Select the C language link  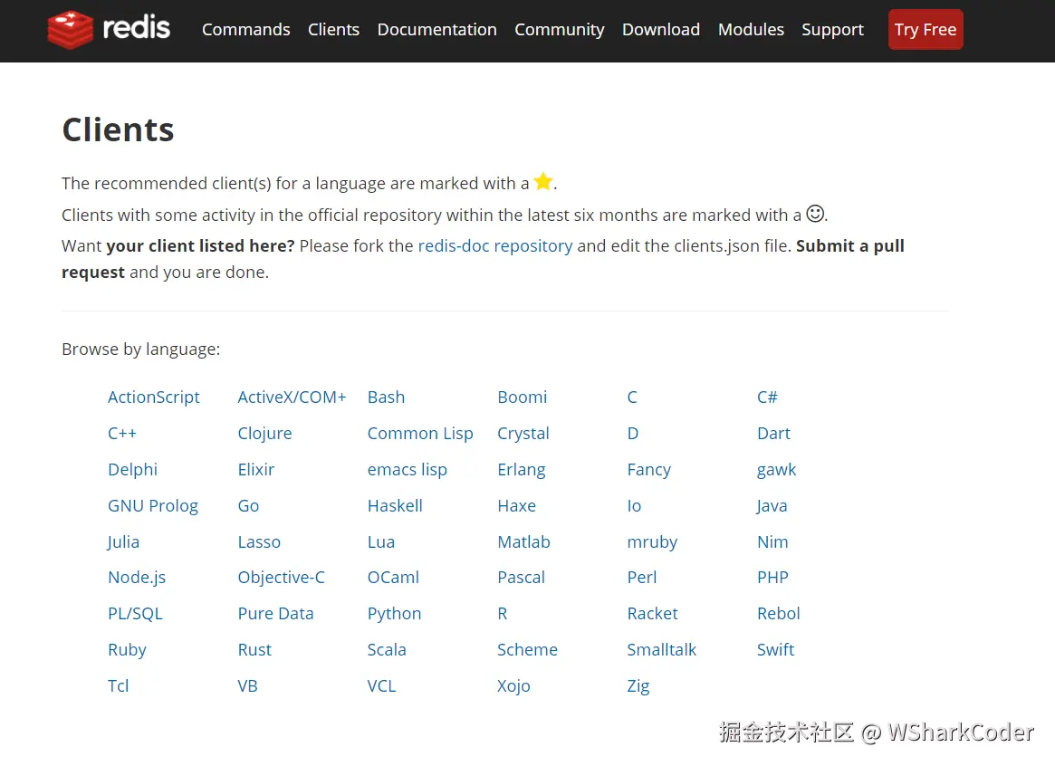[632, 397]
